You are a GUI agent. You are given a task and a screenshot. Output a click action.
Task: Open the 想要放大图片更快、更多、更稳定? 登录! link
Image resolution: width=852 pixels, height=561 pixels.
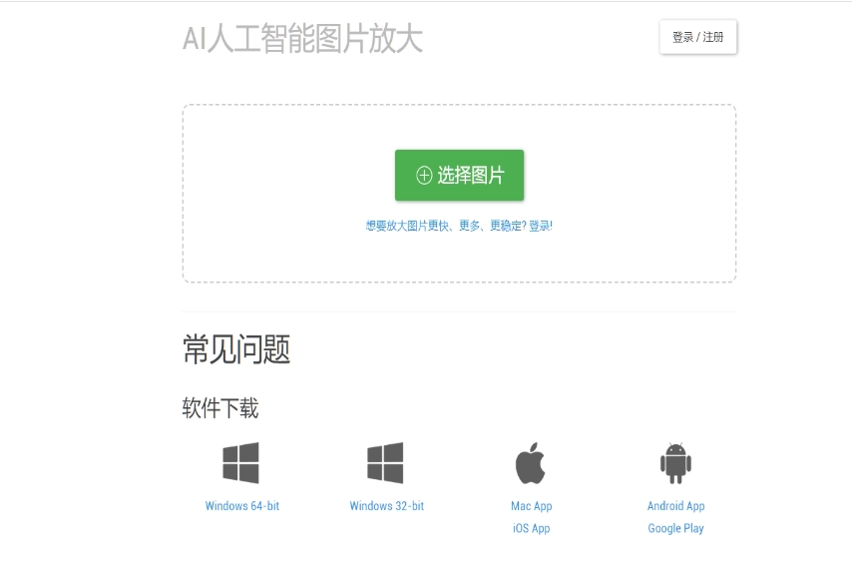(x=459, y=226)
